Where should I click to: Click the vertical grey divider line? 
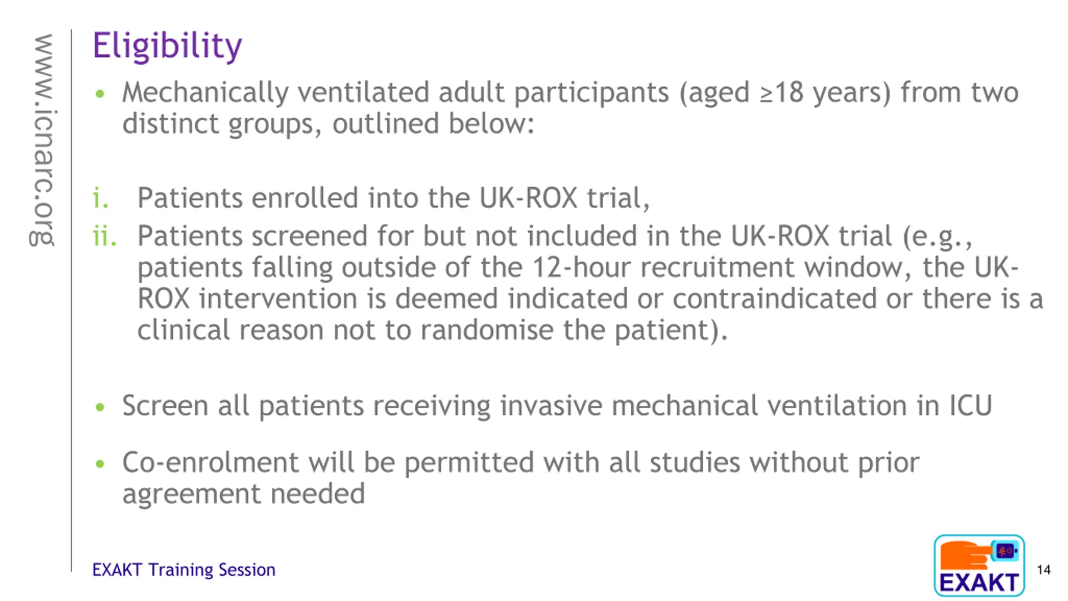point(71,300)
